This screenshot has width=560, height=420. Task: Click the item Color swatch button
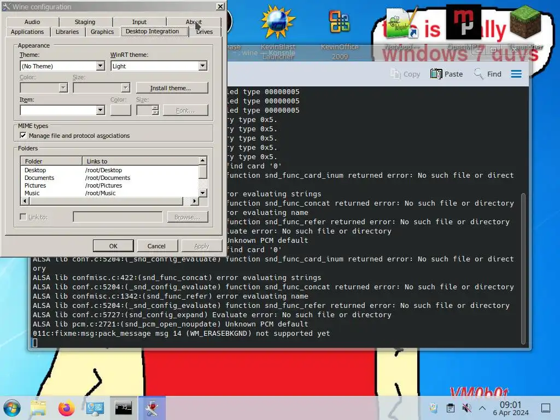121,110
